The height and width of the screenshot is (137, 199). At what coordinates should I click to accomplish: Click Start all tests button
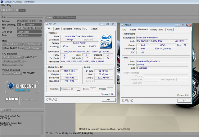point(12,44)
